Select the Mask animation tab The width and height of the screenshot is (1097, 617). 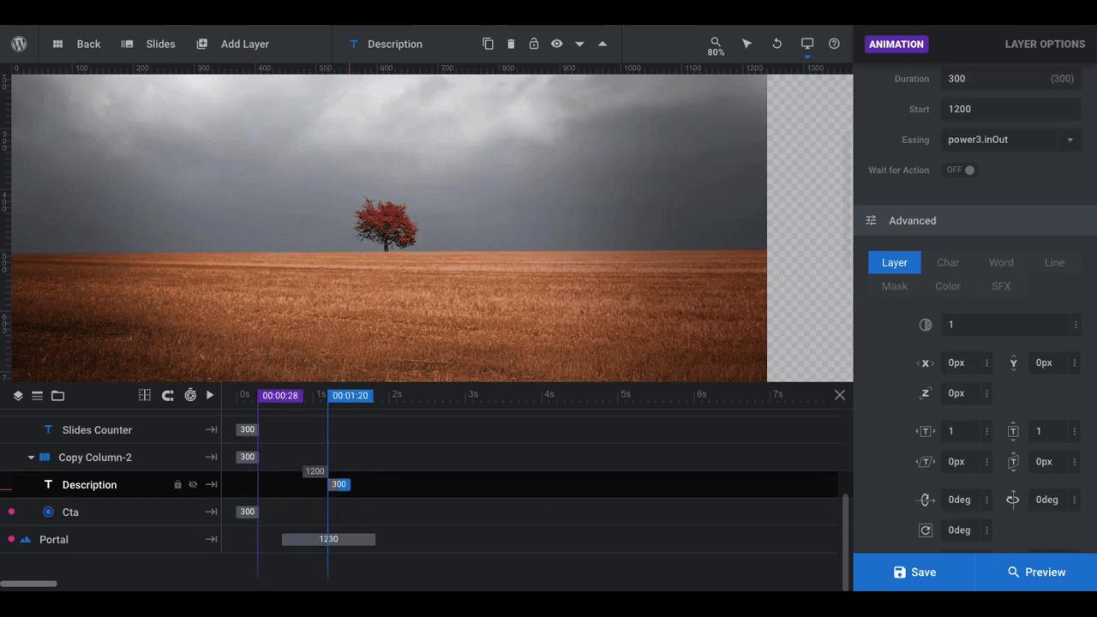(x=895, y=286)
